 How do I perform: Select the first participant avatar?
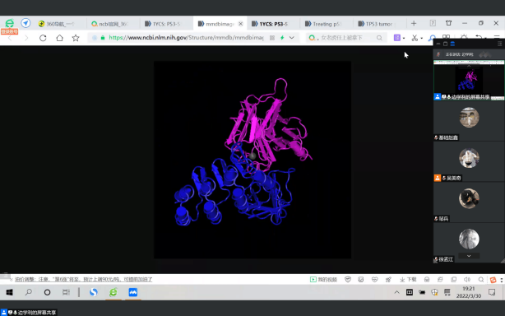pos(469,117)
